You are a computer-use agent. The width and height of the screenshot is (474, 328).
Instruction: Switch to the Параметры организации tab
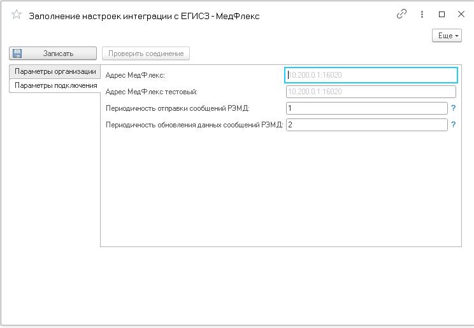[x=55, y=71]
